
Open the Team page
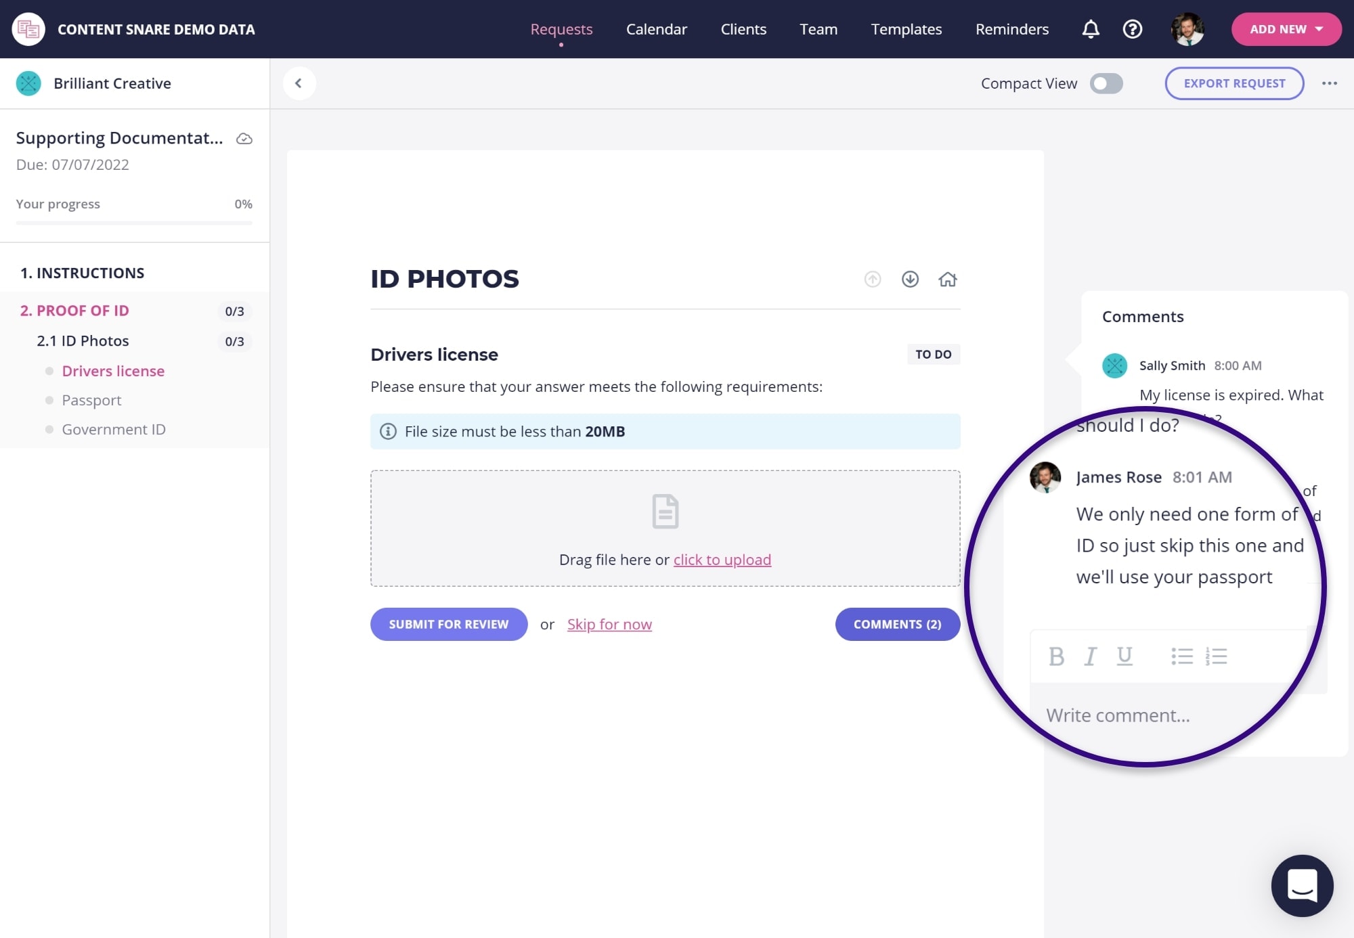[818, 29]
